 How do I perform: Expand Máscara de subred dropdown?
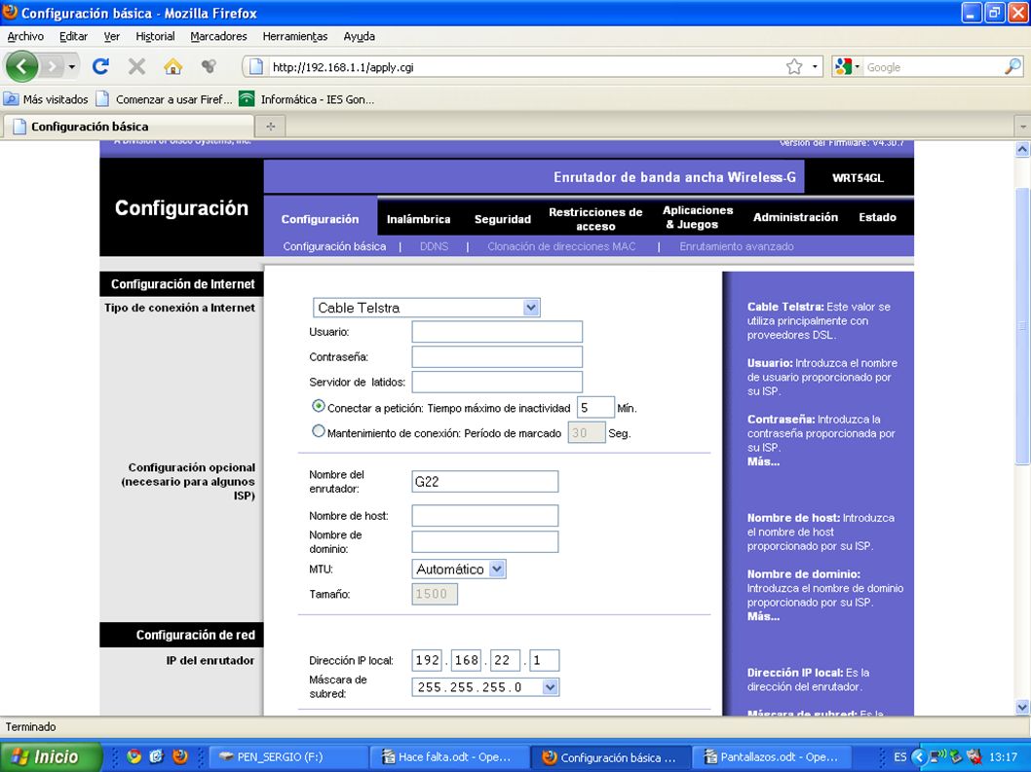[551, 687]
